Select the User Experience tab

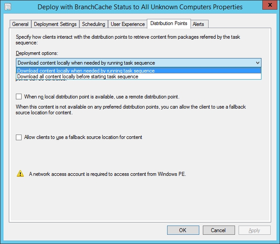pyautogui.click(x=127, y=24)
